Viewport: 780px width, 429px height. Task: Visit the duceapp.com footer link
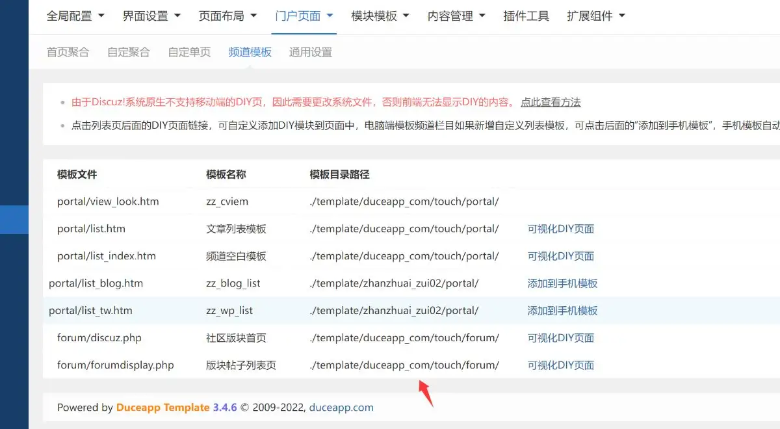pyautogui.click(x=341, y=408)
